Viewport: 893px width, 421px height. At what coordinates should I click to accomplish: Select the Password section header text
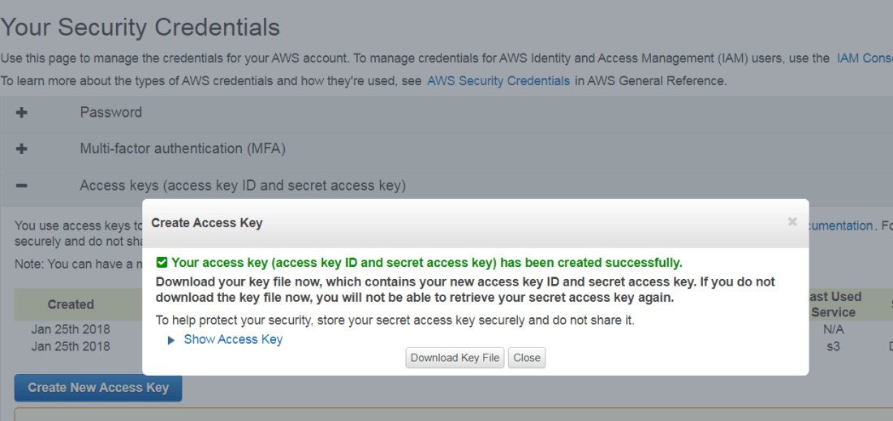(x=110, y=113)
